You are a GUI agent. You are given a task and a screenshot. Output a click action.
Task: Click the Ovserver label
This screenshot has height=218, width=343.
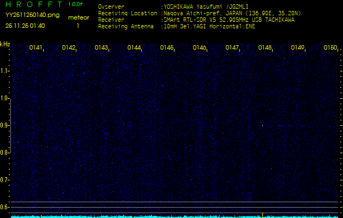111,7
